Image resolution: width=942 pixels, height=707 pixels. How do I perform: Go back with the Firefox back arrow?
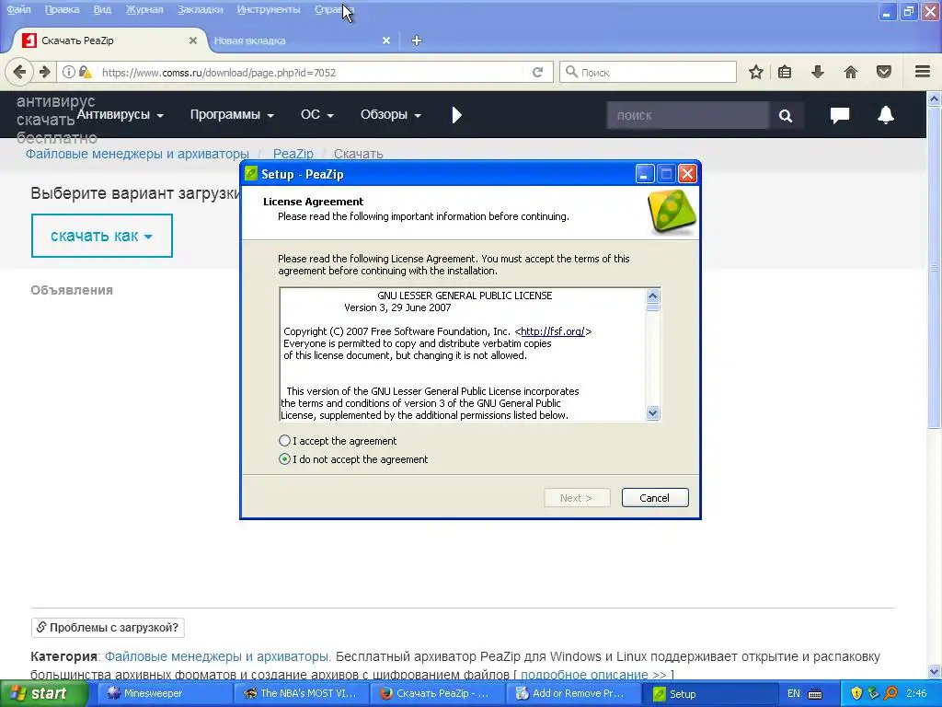click(19, 72)
